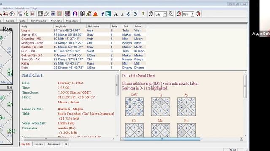Open the book toolbar icon
Viewport: 270px width, 151px height.
[x=82, y=14]
